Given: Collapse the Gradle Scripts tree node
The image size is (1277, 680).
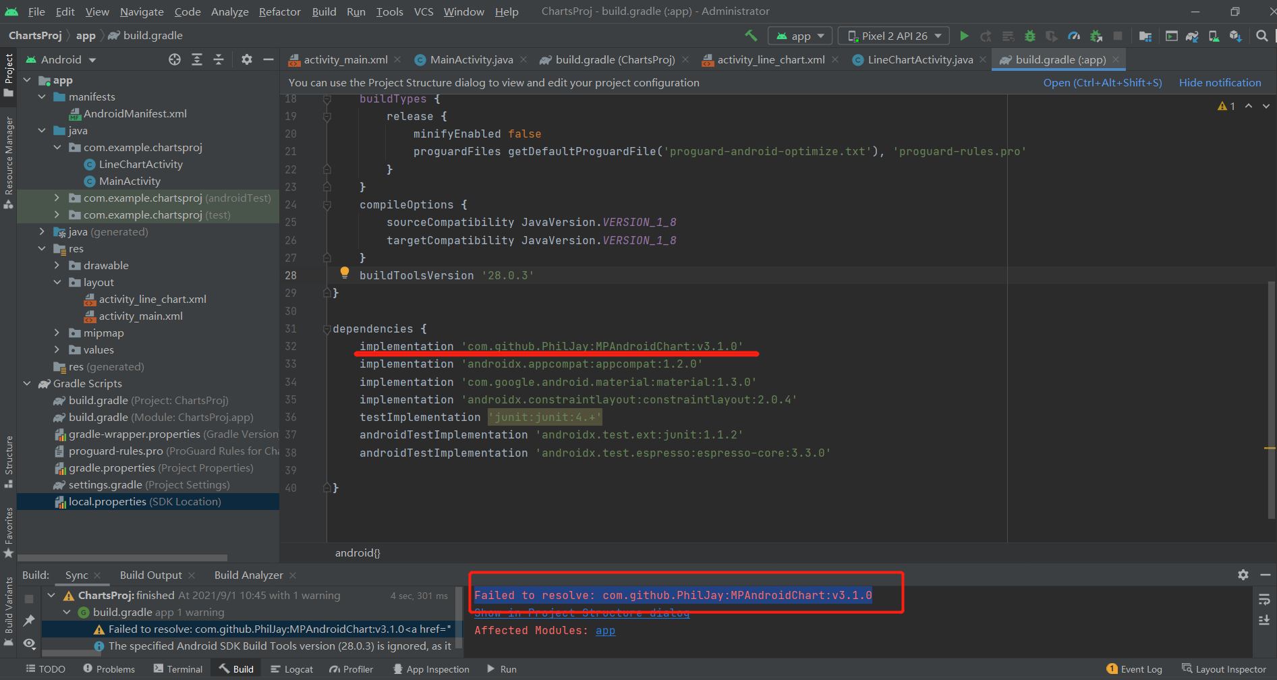Looking at the screenshot, I should 27,383.
